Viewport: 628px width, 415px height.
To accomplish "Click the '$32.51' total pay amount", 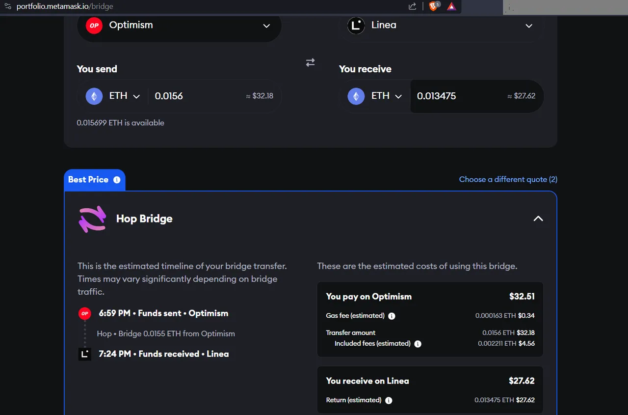I will click(522, 297).
